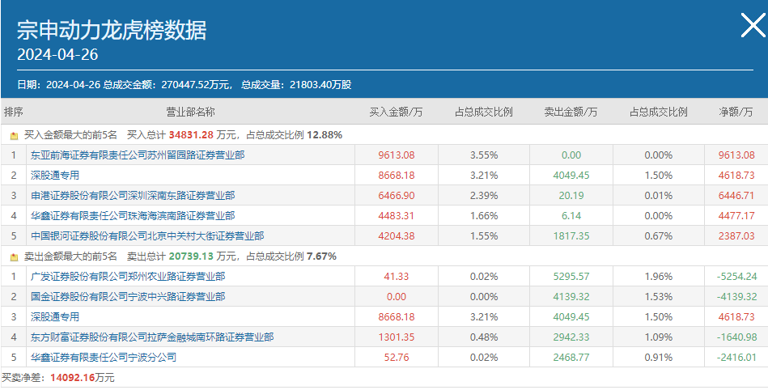The width and height of the screenshot is (768, 390).
Task: Click the 营业部名称 column header
Action: pos(190,112)
